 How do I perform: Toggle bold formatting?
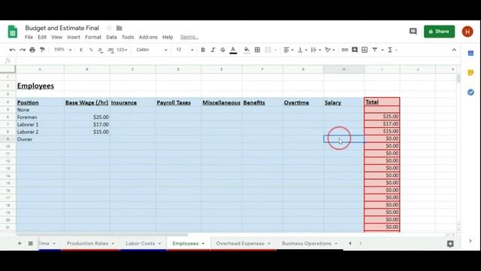tap(203, 50)
